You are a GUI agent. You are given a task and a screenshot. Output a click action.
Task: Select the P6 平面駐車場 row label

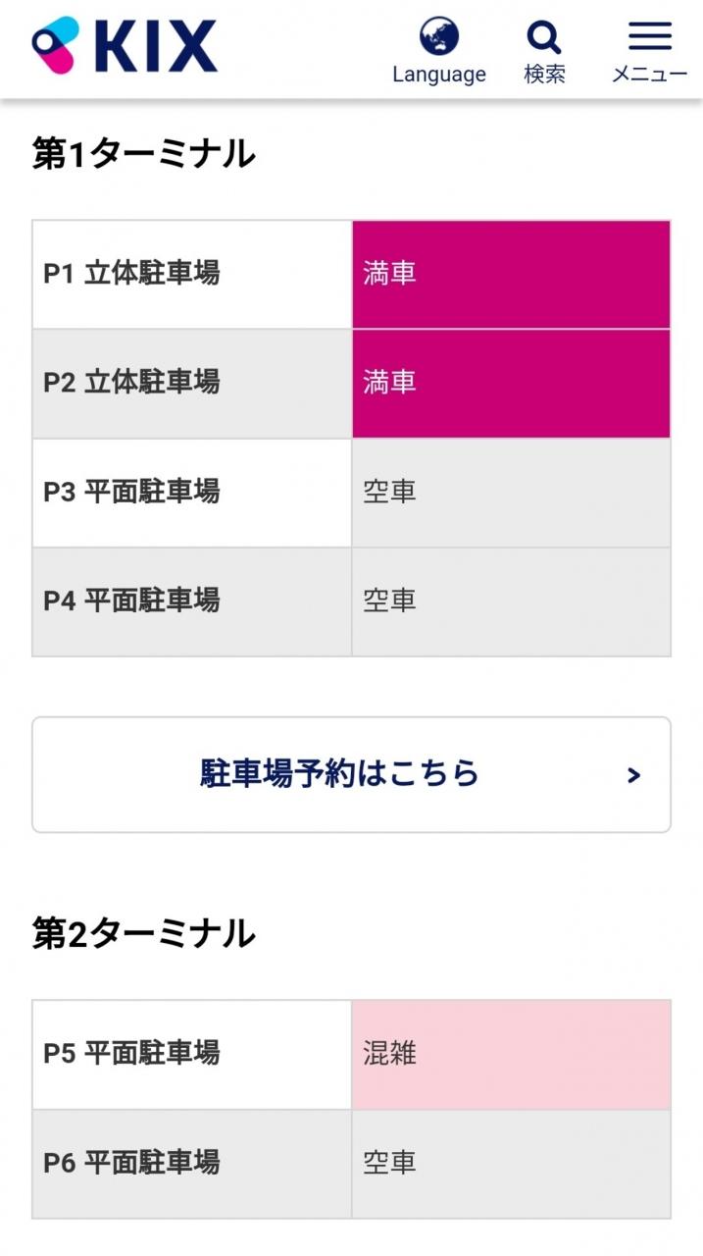131,1163
